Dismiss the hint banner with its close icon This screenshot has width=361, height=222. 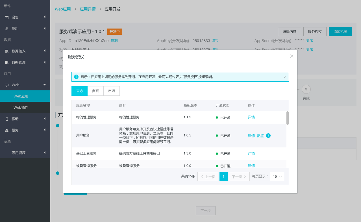(x=285, y=77)
